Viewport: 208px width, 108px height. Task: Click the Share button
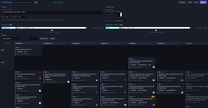click(x=196, y=2)
